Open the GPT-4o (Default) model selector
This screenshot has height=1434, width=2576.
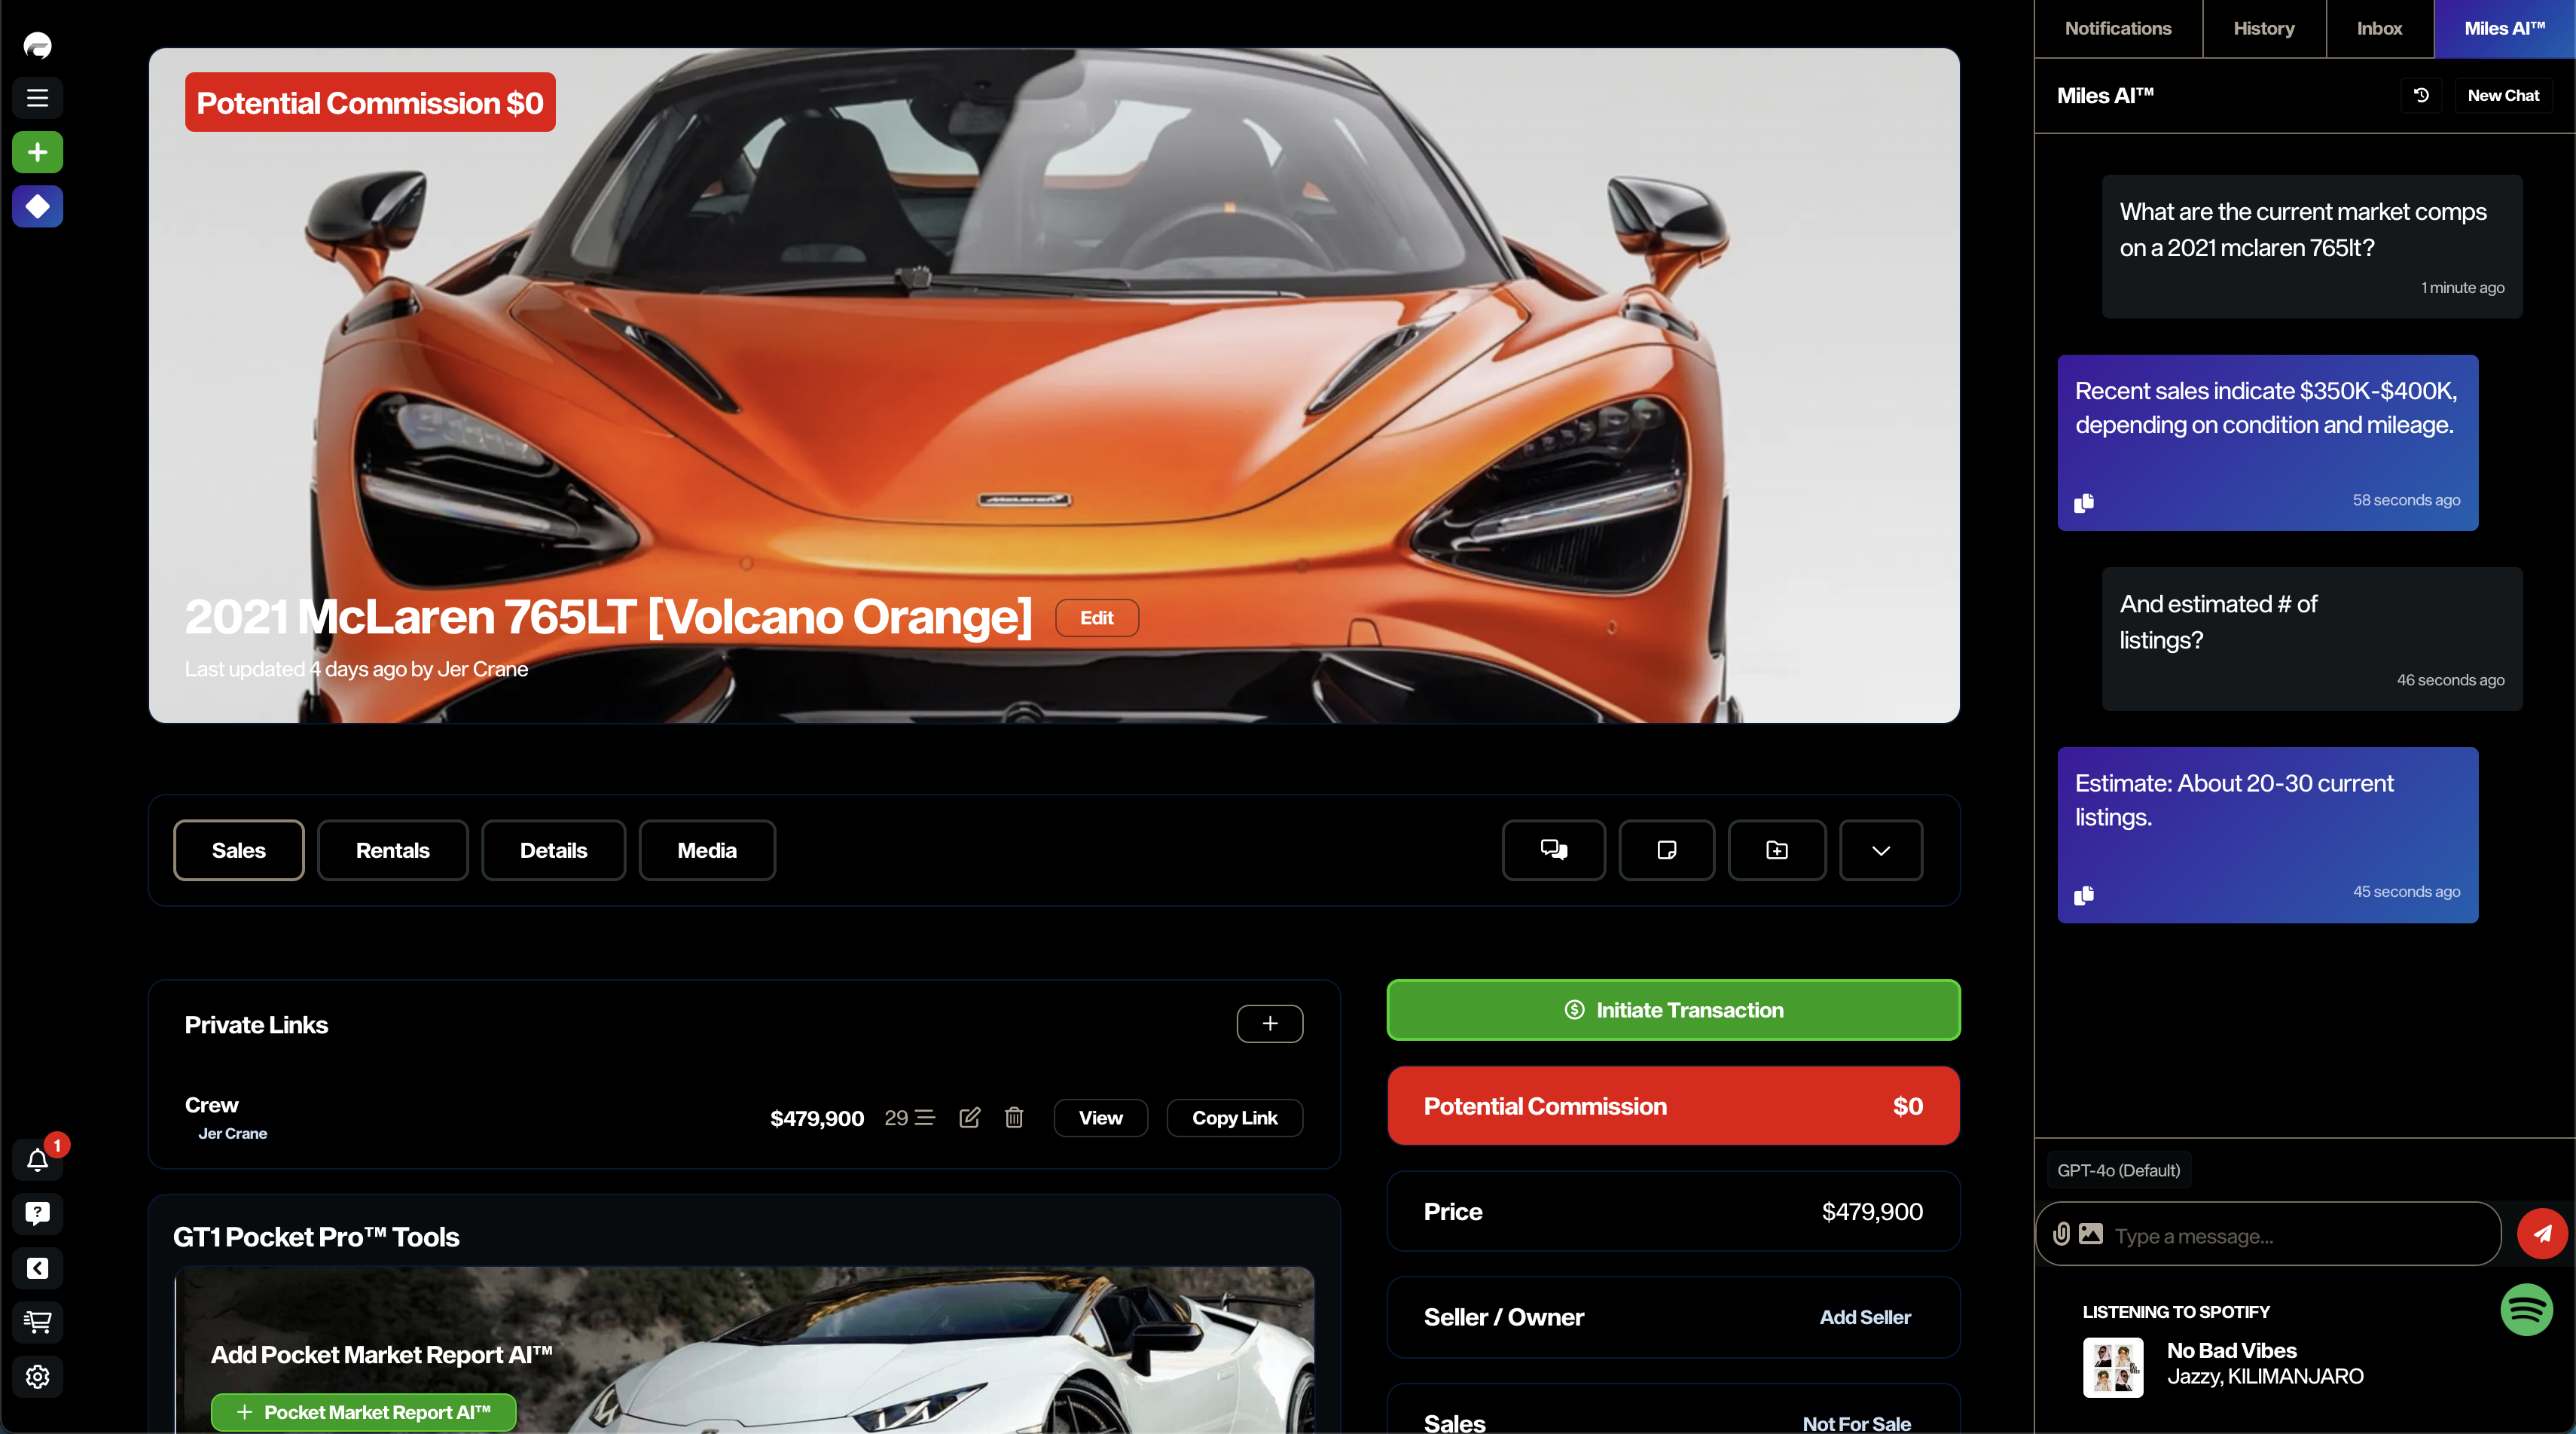[2118, 1170]
